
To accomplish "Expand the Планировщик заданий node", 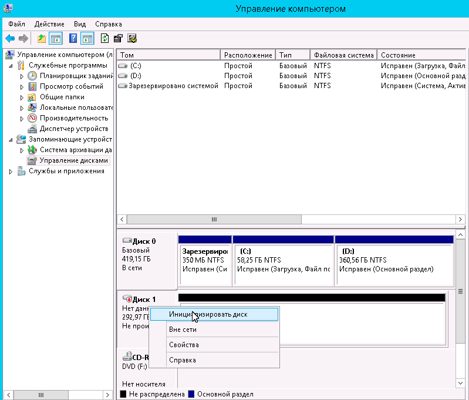I will tap(22, 76).
